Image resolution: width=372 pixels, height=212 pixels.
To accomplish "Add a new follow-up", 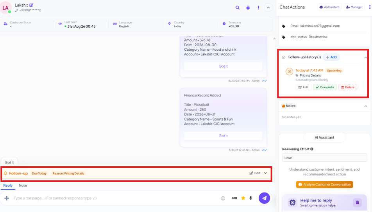I will coord(331,57).
